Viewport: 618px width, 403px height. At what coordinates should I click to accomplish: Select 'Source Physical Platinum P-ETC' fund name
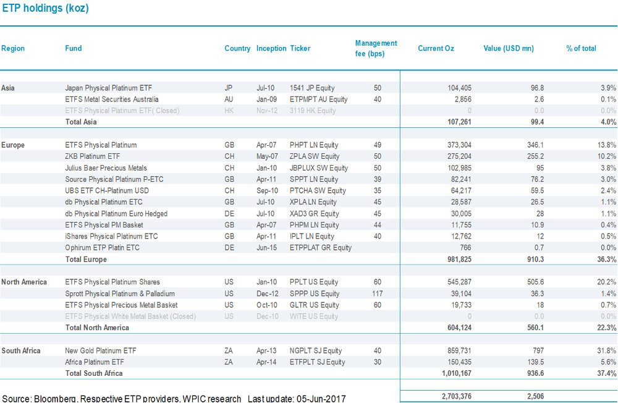(114, 179)
